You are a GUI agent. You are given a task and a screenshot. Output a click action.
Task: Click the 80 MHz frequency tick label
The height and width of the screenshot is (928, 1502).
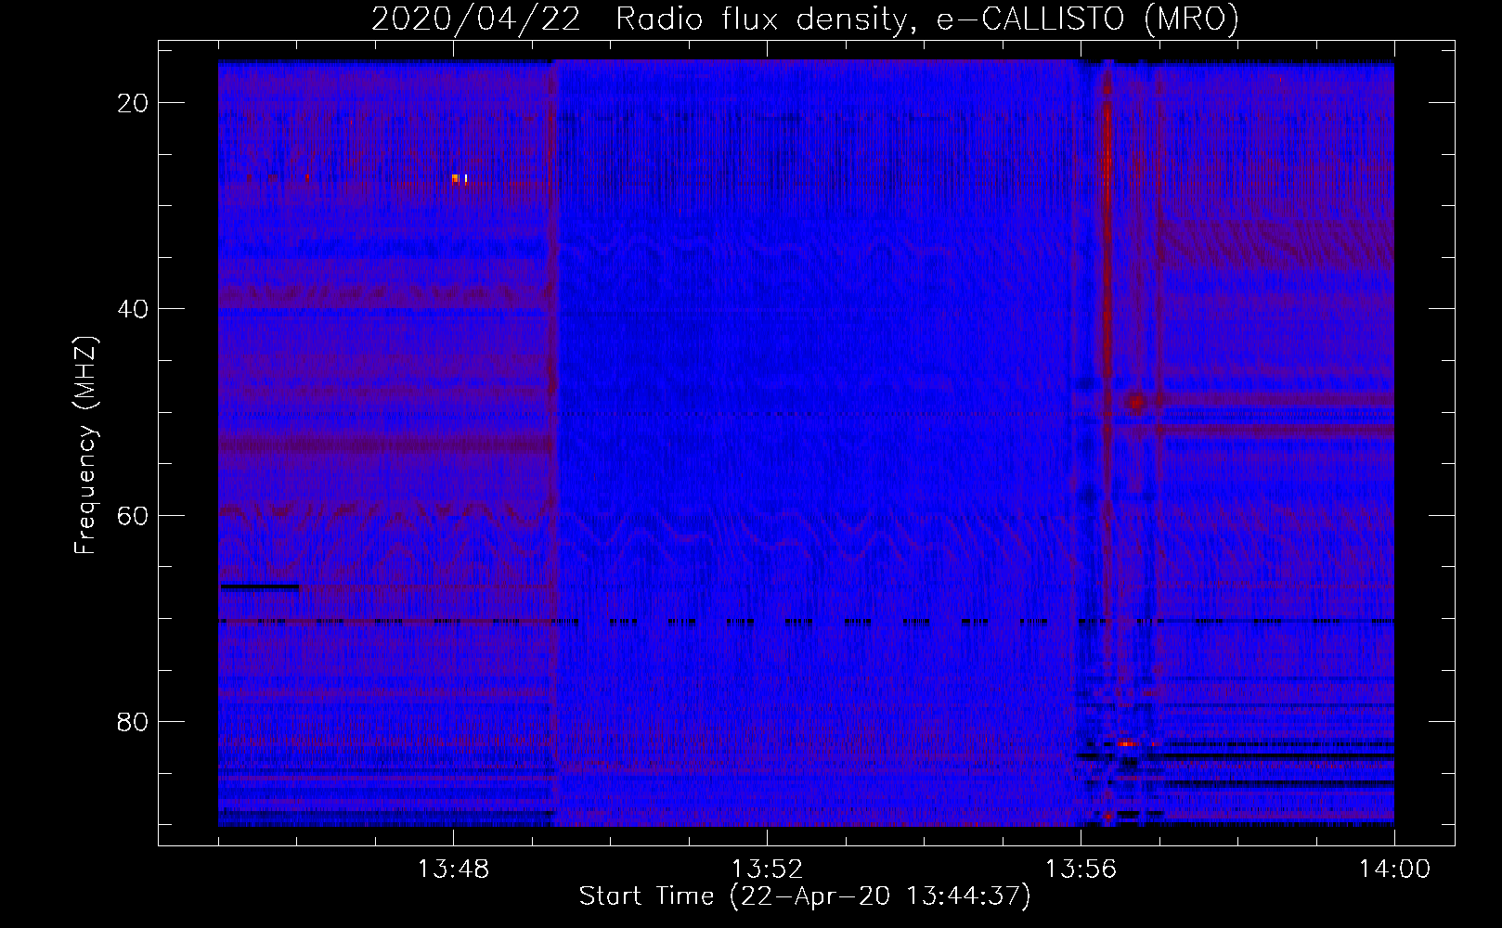point(133,721)
